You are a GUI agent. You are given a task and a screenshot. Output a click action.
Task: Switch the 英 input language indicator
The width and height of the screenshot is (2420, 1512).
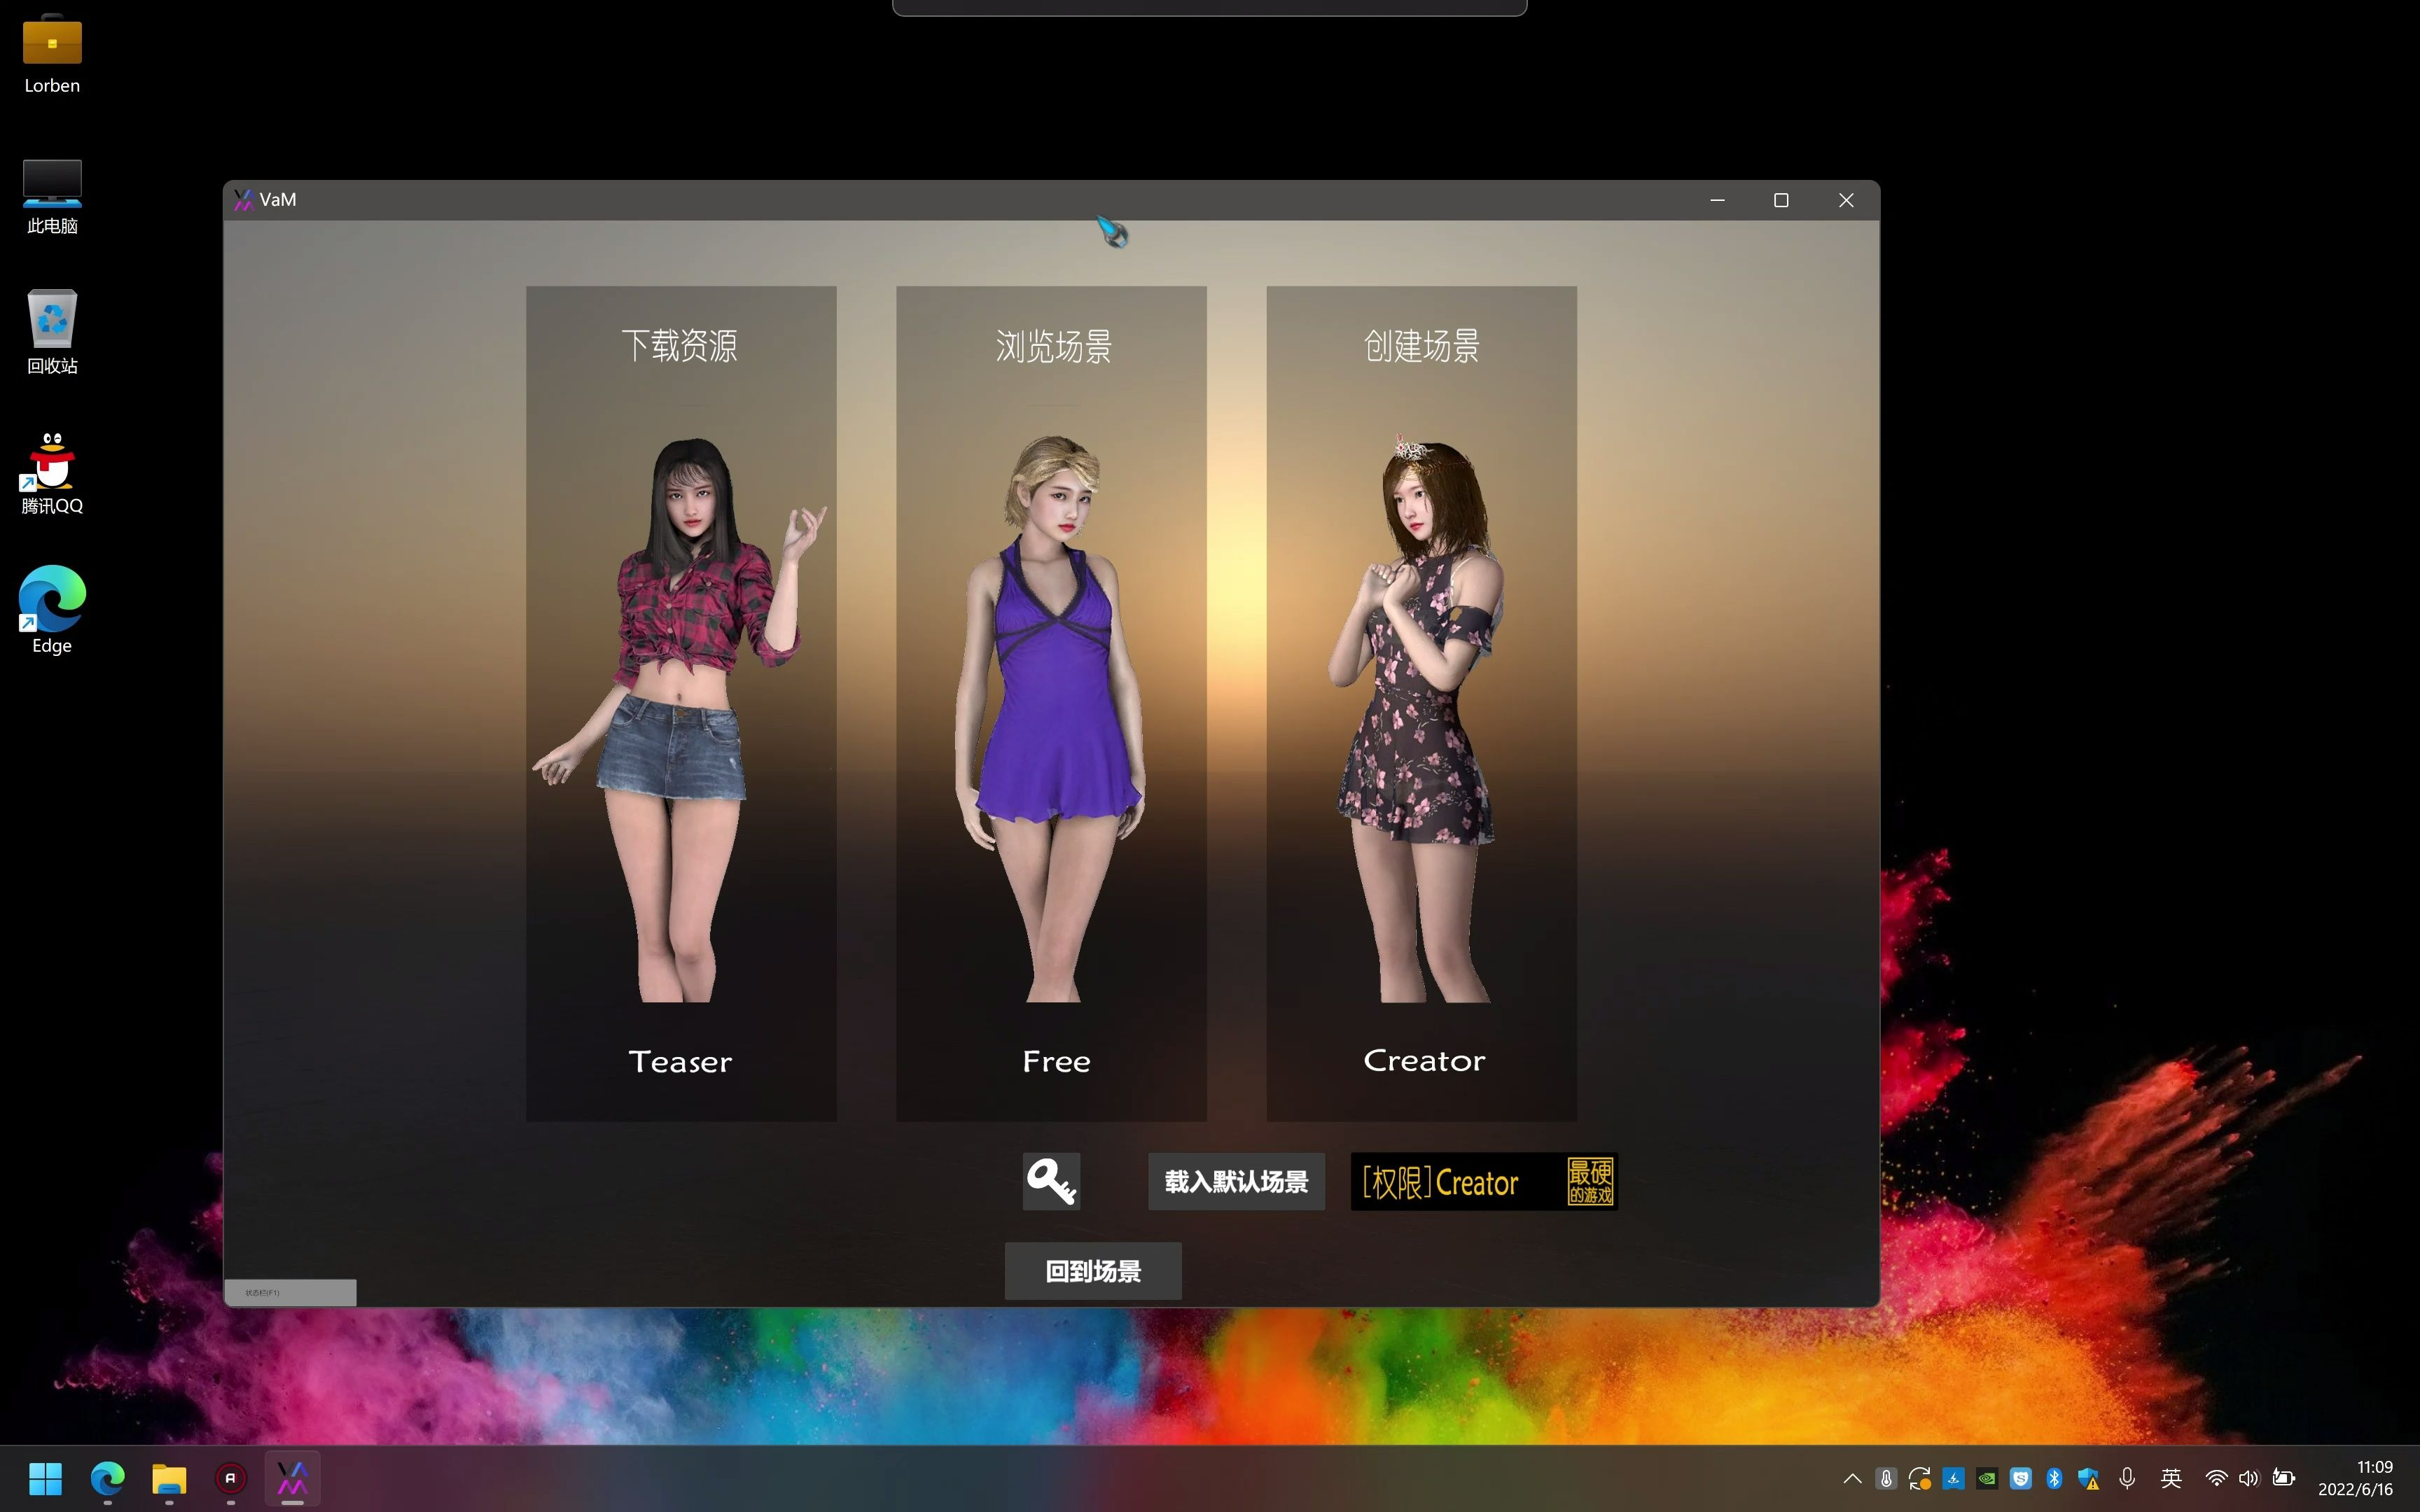[2170, 1478]
